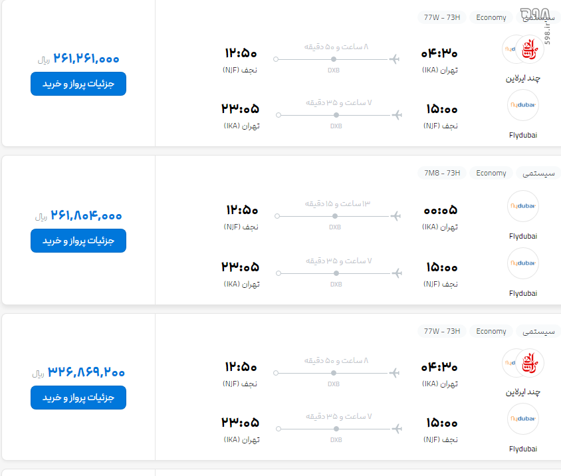The image size is (561, 476).
Task: Click Flydubai logo on third card's return flight
Action: pos(523,419)
